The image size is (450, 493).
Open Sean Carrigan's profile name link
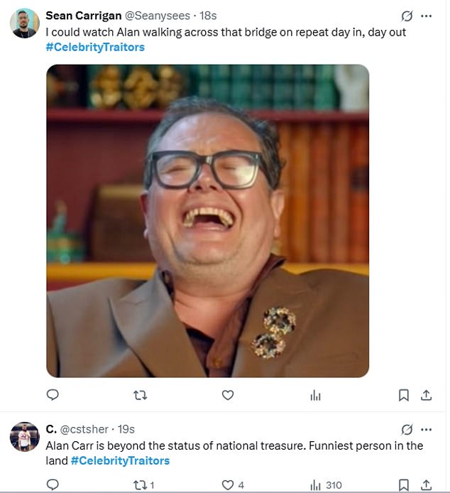click(x=83, y=16)
